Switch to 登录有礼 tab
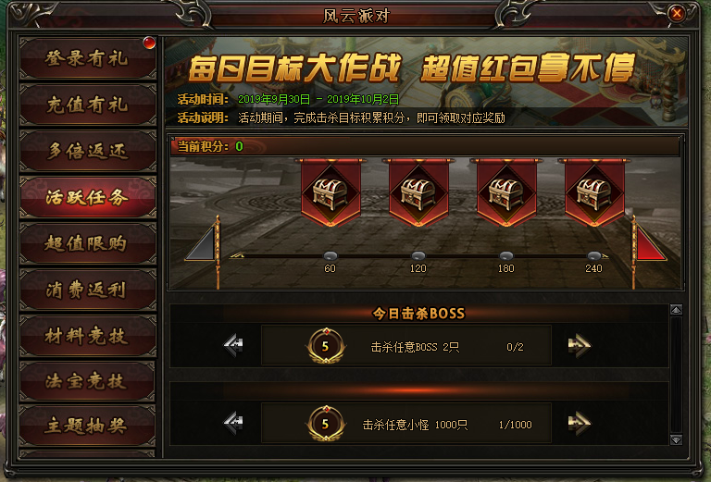This screenshot has height=482, width=711. tap(88, 58)
